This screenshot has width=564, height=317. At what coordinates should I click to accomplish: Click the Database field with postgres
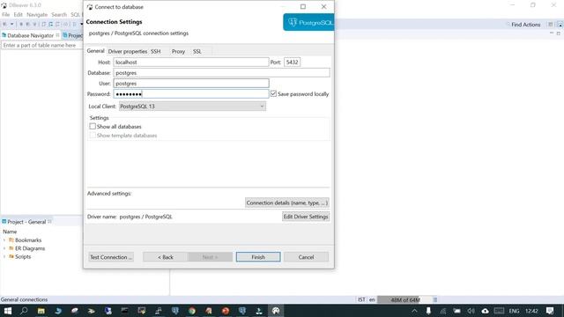[221, 72]
